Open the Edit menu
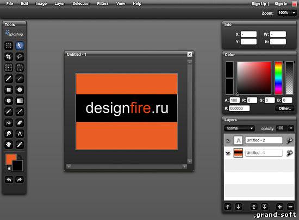The image size is (299, 220). [x=24, y=4]
